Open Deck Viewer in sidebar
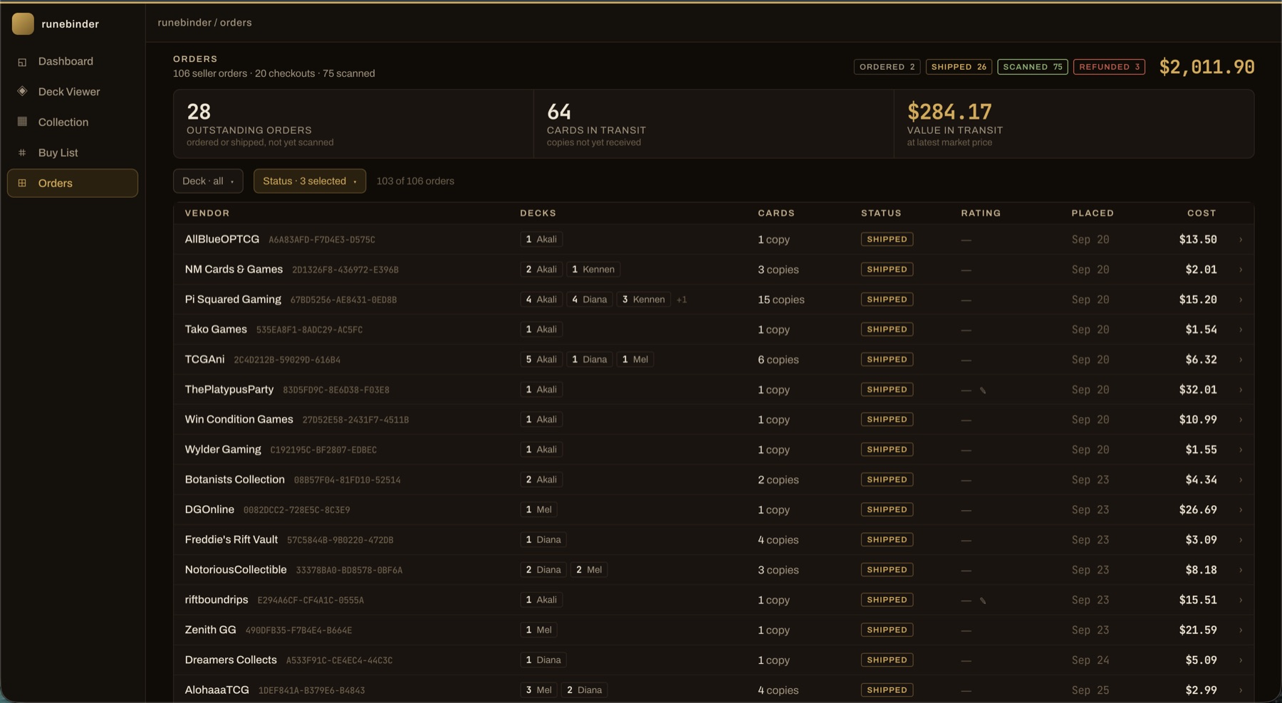This screenshot has height=703, width=1282. 73,92
